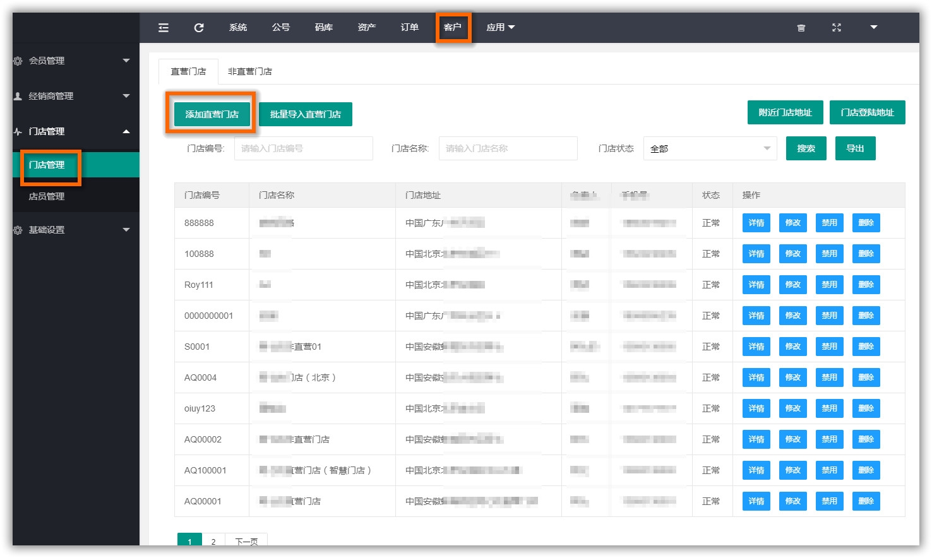
Task: Click 详情 for store oiuy123
Action: (x=756, y=408)
